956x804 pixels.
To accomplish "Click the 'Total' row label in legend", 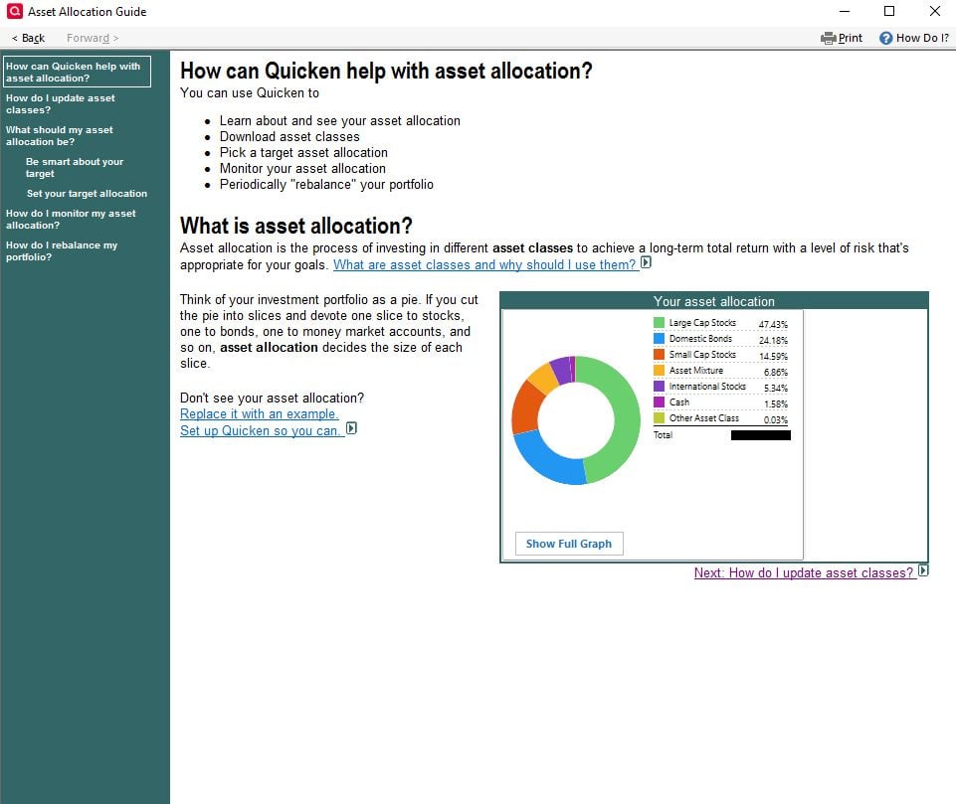I will 663,435.
